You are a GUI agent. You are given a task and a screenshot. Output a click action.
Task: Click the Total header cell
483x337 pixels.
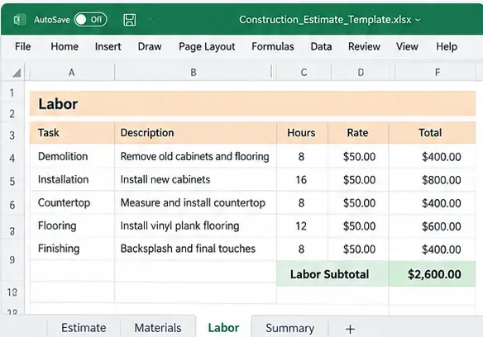point(432,133)
